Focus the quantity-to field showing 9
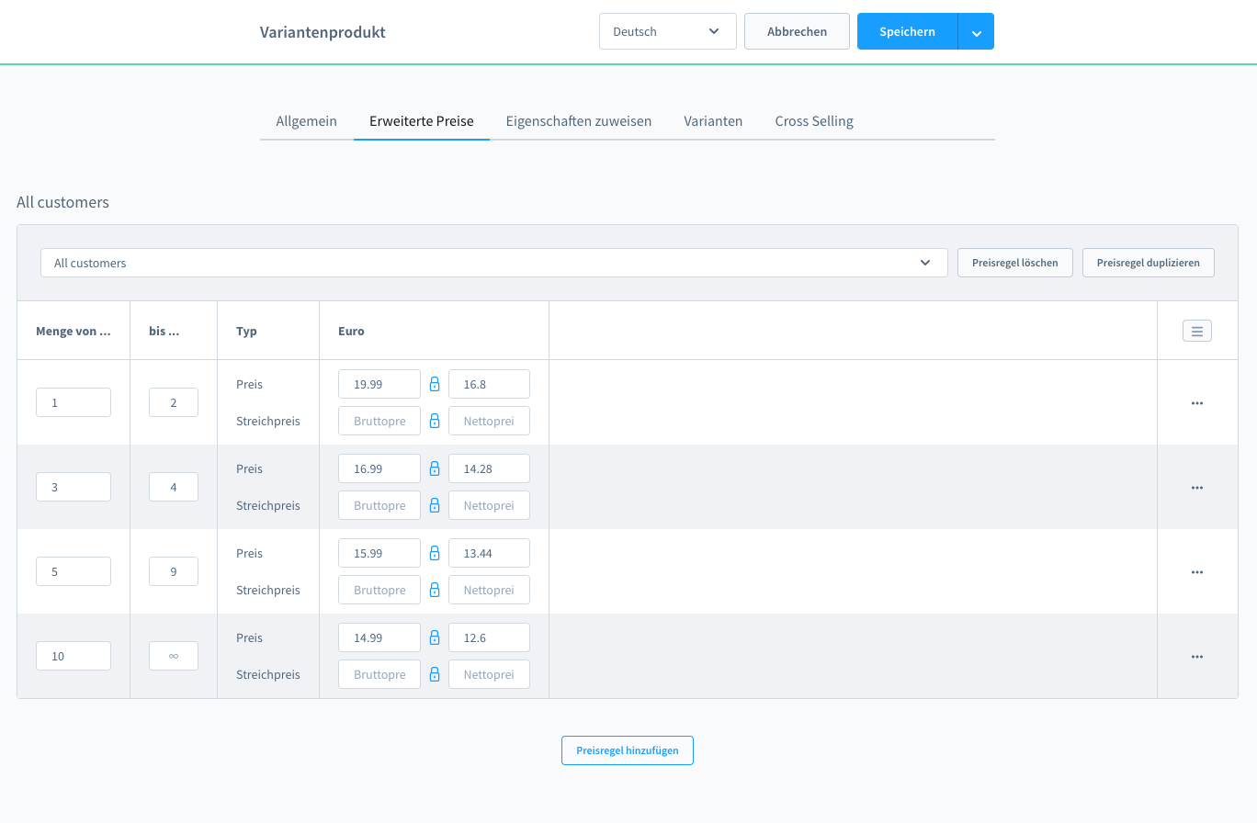 [174, 571]
